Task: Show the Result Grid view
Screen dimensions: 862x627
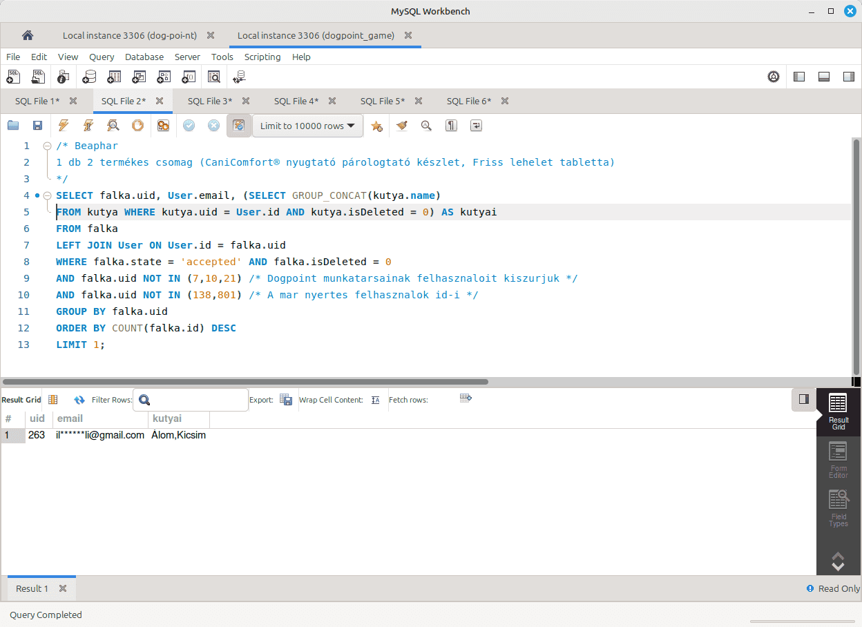Action: click(838, 412)
